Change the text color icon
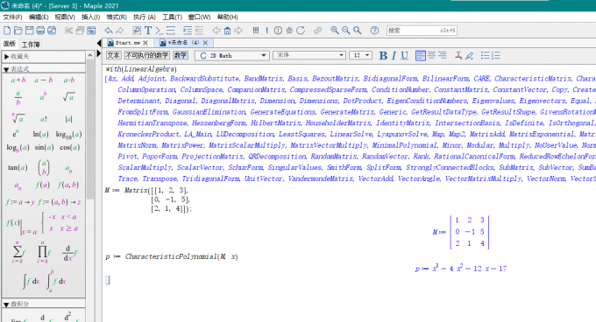This screenshot has height=322, width=596. click(x=458, y=56)
